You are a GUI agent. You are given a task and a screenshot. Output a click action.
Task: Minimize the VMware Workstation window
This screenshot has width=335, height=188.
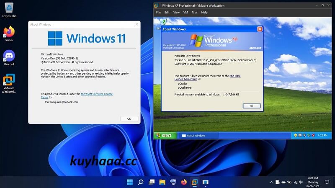317,5
